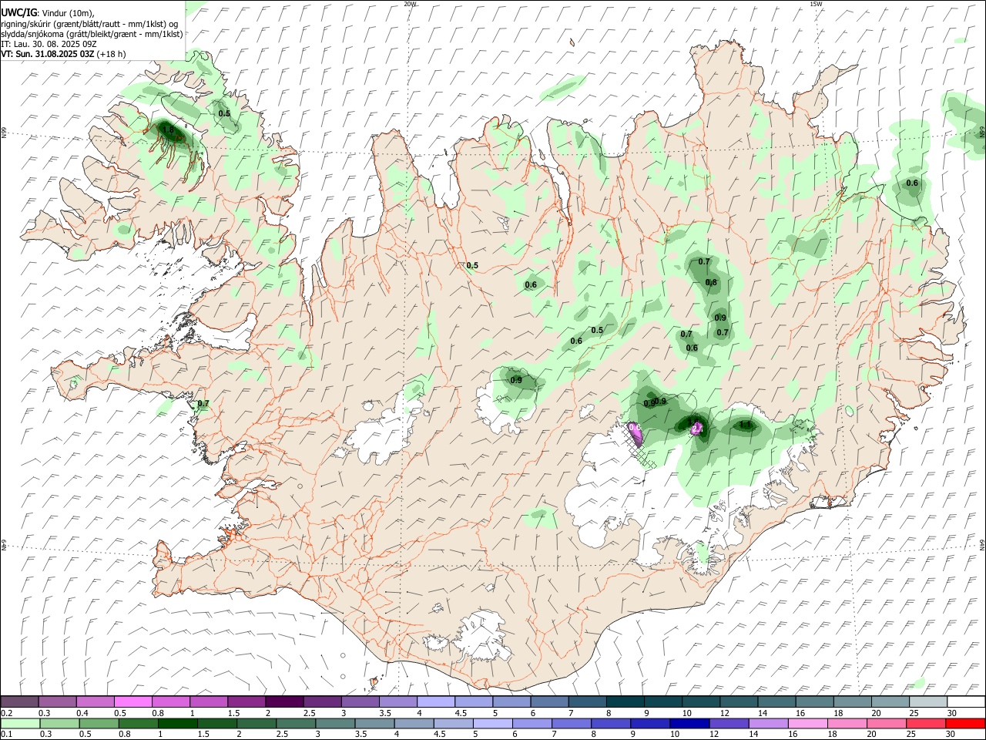
Task: Click the 'slydda/snjókoma' description line
Action: (92, 34)
